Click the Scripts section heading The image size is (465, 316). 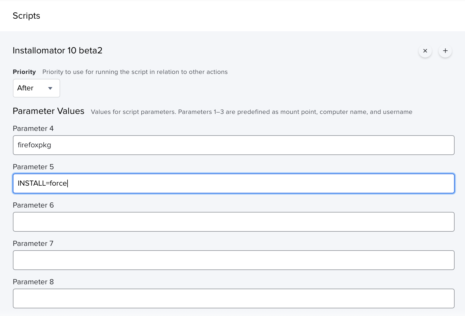26,16
